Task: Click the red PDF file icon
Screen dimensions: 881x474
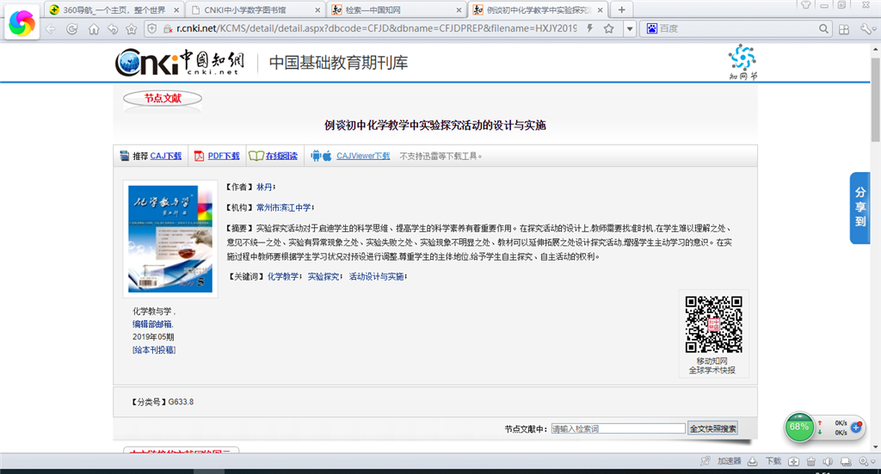Action: 199,156
